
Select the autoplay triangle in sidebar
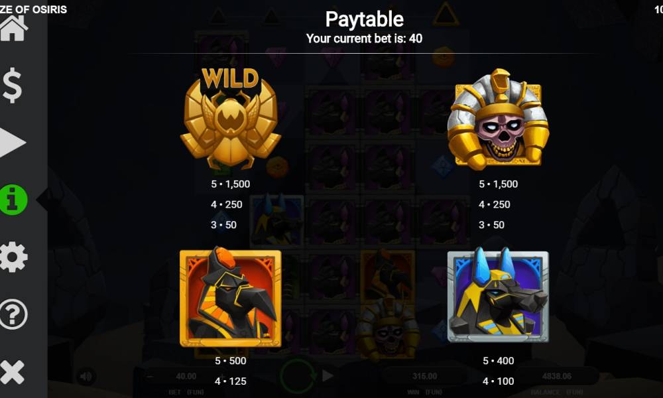tap(13, 143)
